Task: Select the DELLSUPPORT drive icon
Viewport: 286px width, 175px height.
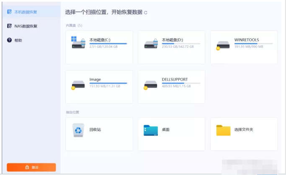Action: (x=150, y=85)
